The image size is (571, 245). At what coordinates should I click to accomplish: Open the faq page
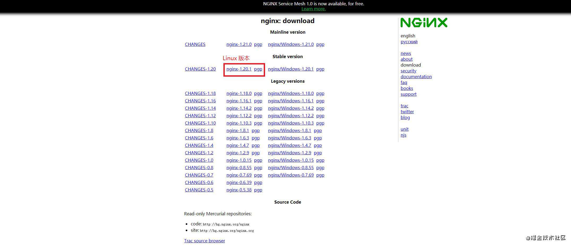tap(404, 82)
